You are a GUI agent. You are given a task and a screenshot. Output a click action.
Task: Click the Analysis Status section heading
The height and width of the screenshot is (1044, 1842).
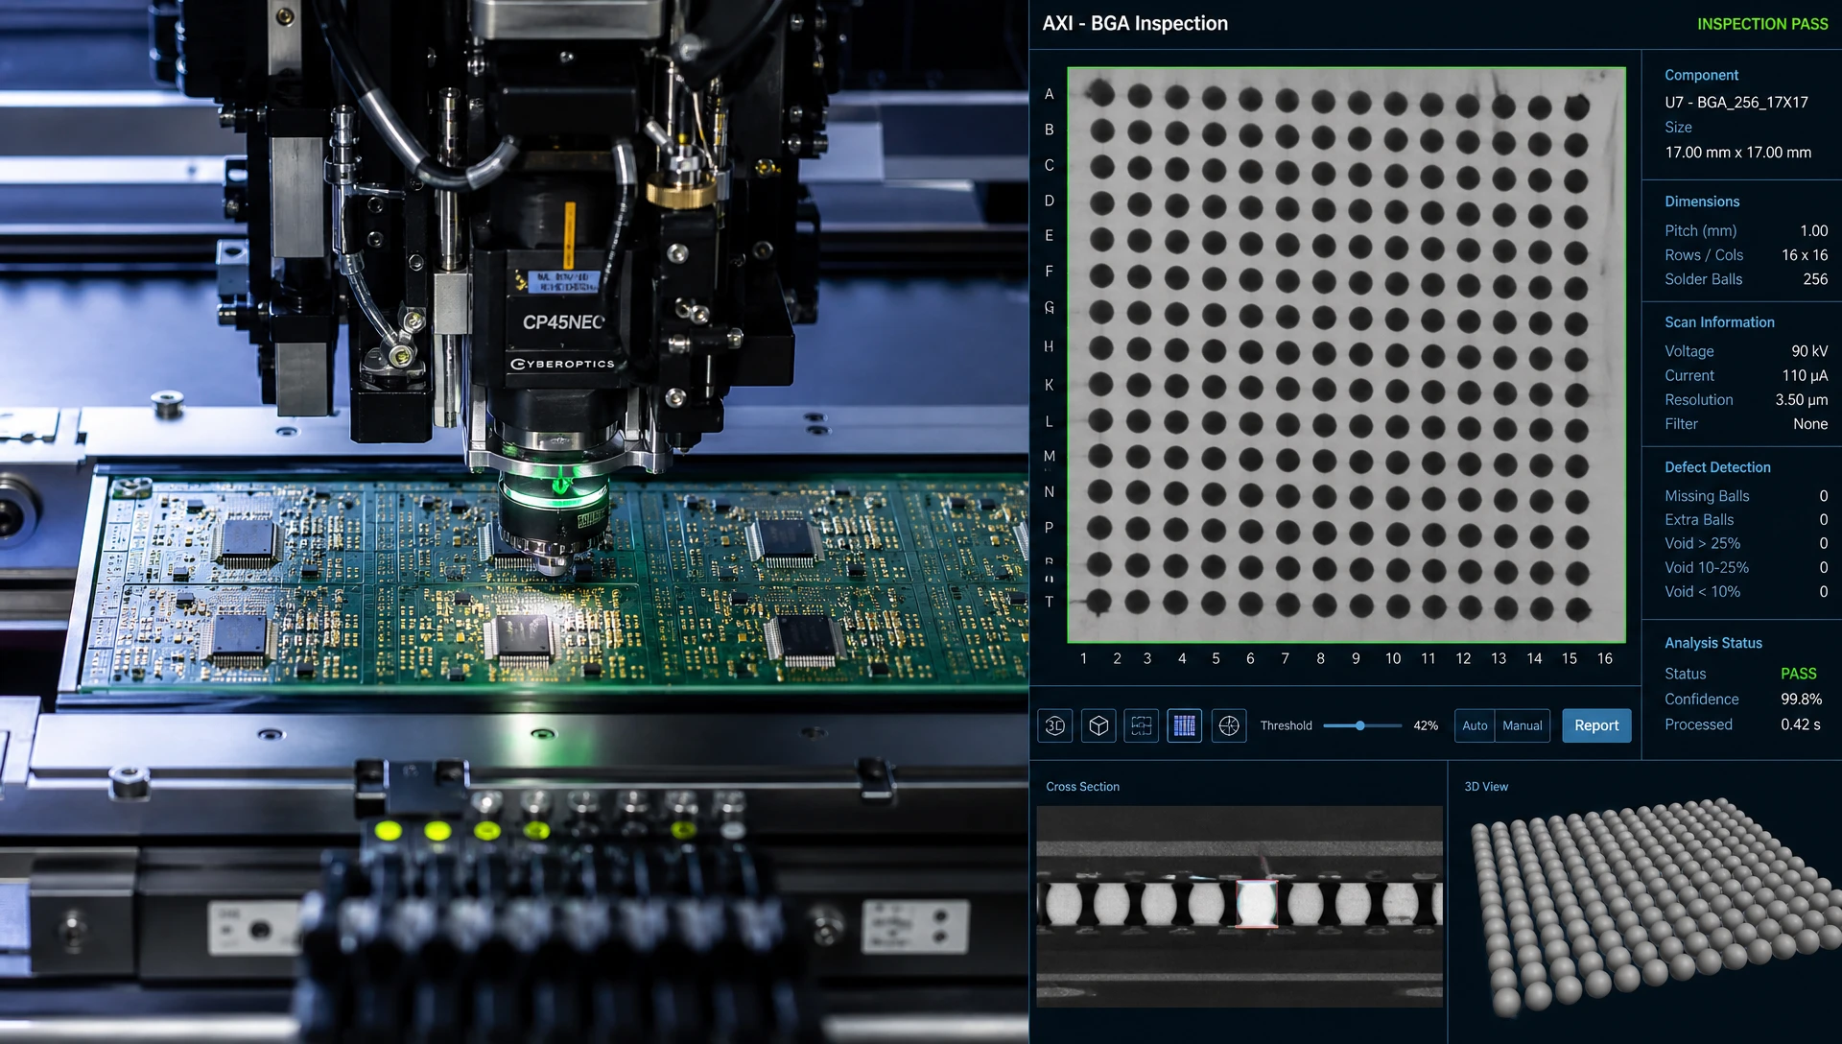[x=1713, y=643]
